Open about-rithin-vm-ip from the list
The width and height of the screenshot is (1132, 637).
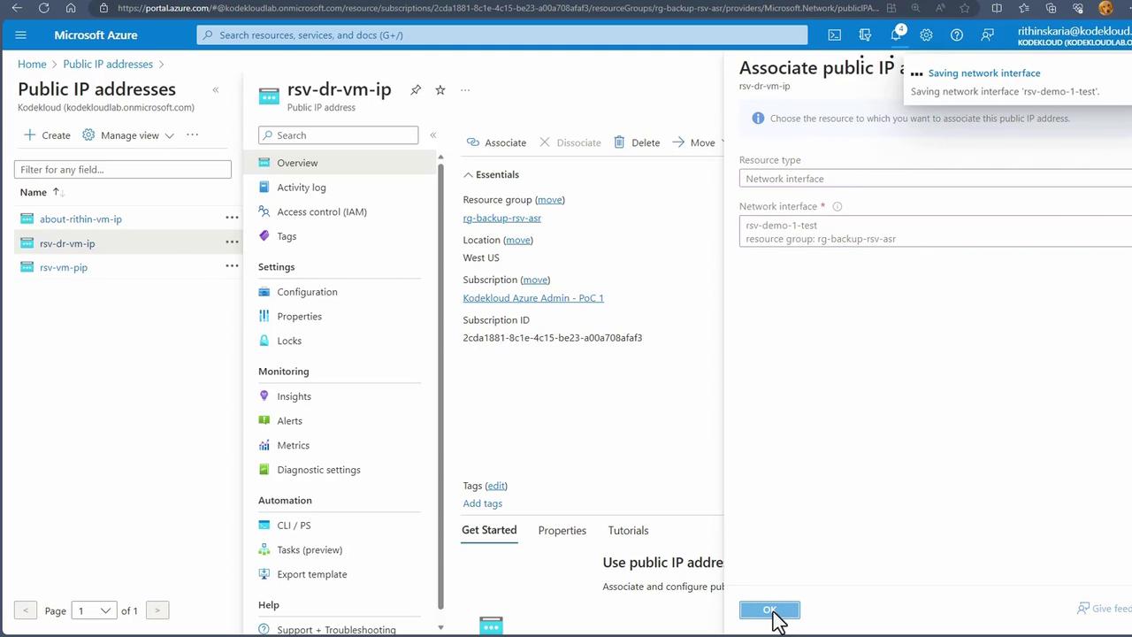[80, 219]
